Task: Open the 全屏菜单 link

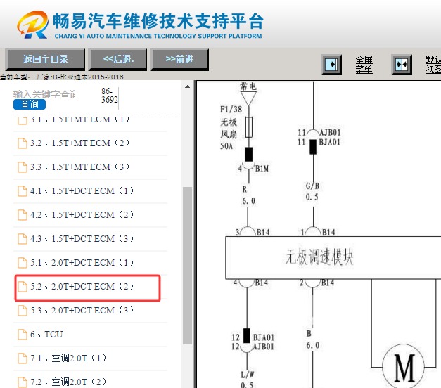Action: (364, 65)
